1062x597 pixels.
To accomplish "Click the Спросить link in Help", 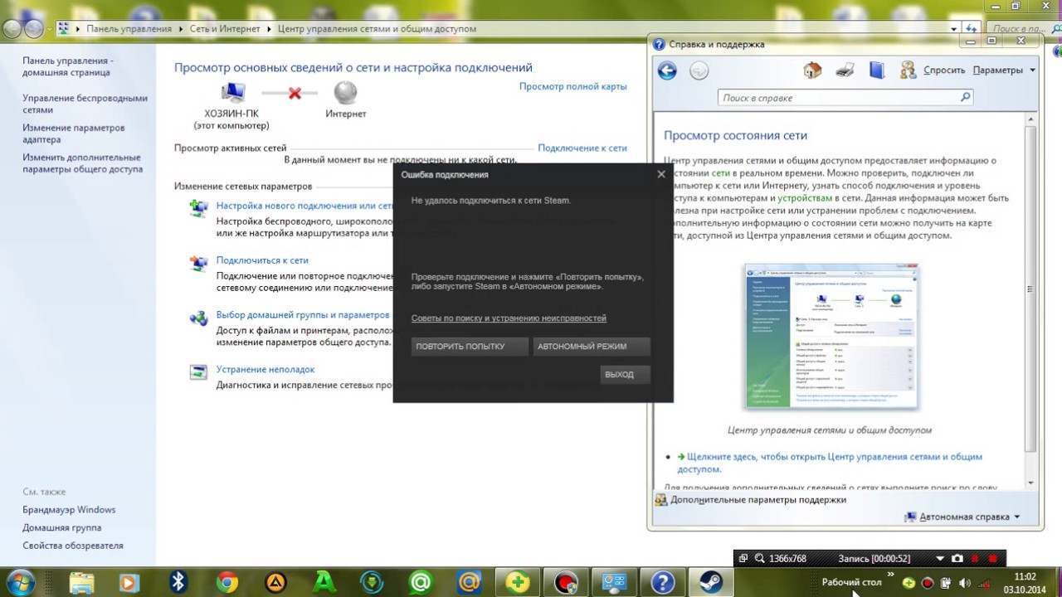I will click(x=944, y=70).
